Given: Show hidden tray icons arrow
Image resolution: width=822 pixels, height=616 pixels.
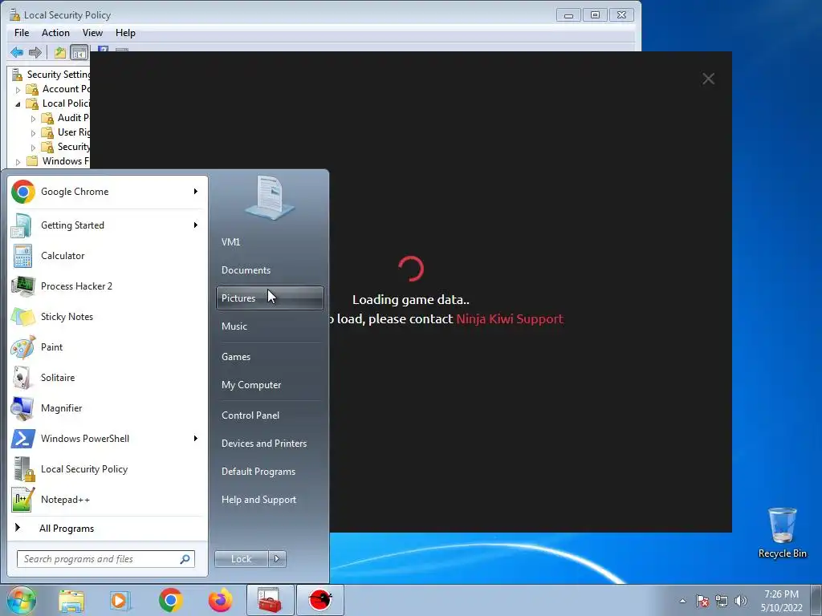Looking at the screenshot, I should tap(682, 601).
